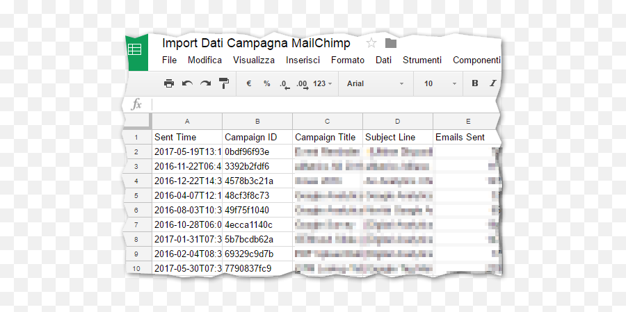Select the 2017-05-19 sent time cell
Viewport: 626px width, 312px height.
coord(187,152)
